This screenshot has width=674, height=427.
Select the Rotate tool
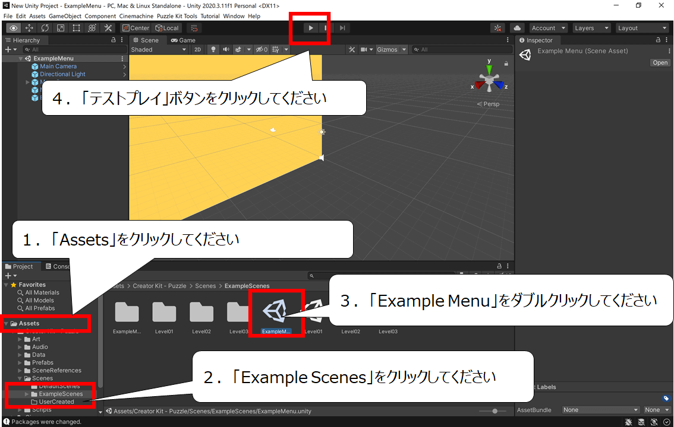click(45, 28)
